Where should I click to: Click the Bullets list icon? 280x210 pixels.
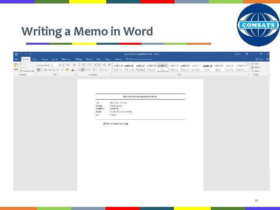point(79,65)
